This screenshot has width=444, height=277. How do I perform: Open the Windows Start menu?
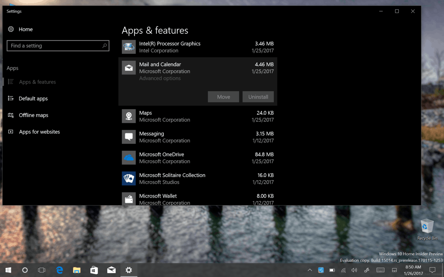(x=8, y=270)
